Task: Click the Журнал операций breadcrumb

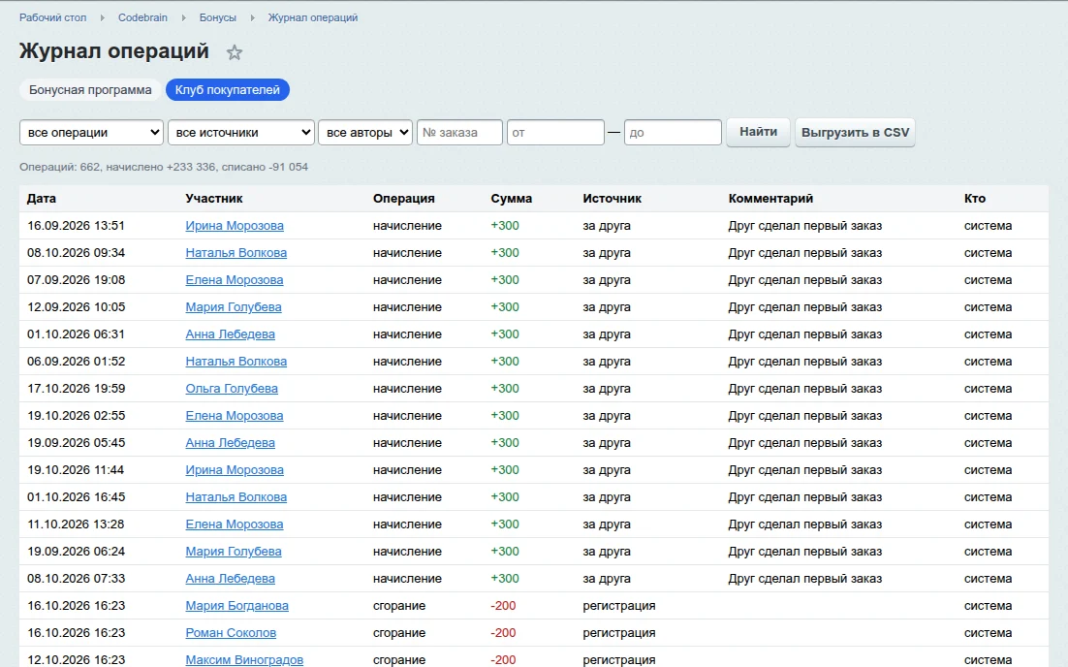Action: [313, 17]
